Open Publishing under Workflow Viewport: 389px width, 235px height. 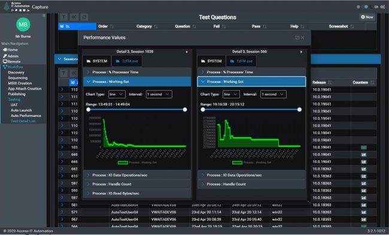(17, 94)
